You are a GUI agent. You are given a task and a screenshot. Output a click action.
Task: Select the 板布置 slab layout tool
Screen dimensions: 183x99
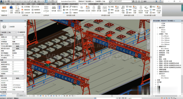tap(54, 9)
